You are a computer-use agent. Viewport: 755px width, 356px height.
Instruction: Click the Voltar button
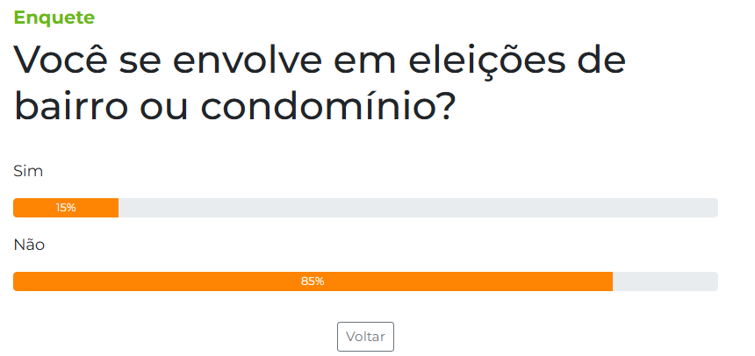(365, 337)
